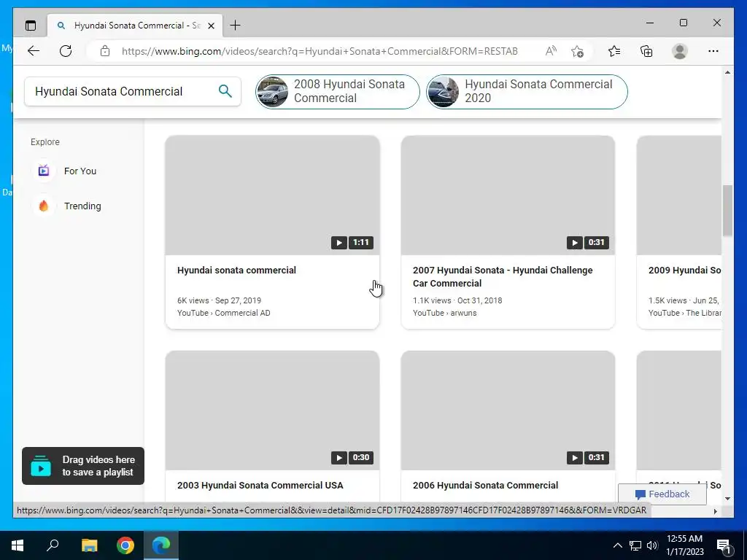
Task: Open the volume tray icon
Action: click(x=652, y=545)
